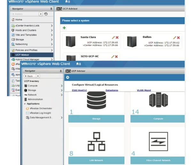This screenshot has width=191, height=165.
Task: Click the home icon in front window header
Action: click(x=77, y=64)
